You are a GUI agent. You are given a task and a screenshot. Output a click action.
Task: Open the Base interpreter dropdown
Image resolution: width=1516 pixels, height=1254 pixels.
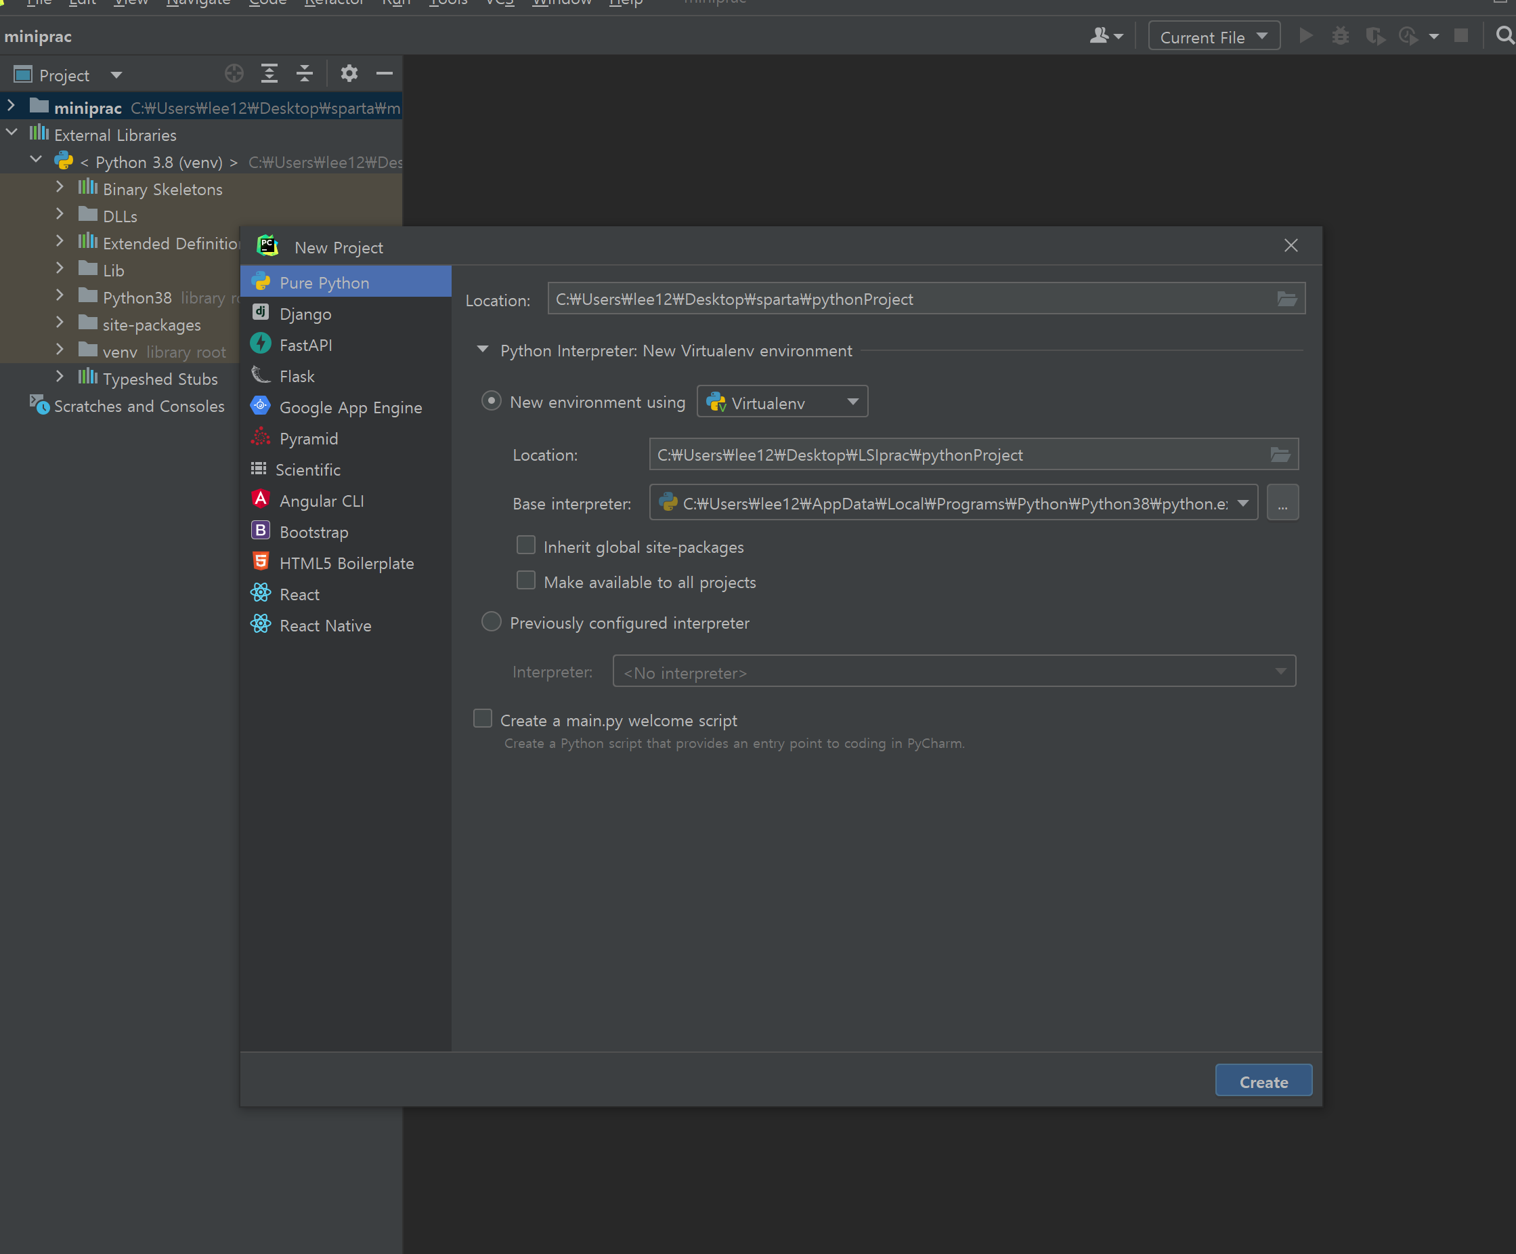(953, 503)
